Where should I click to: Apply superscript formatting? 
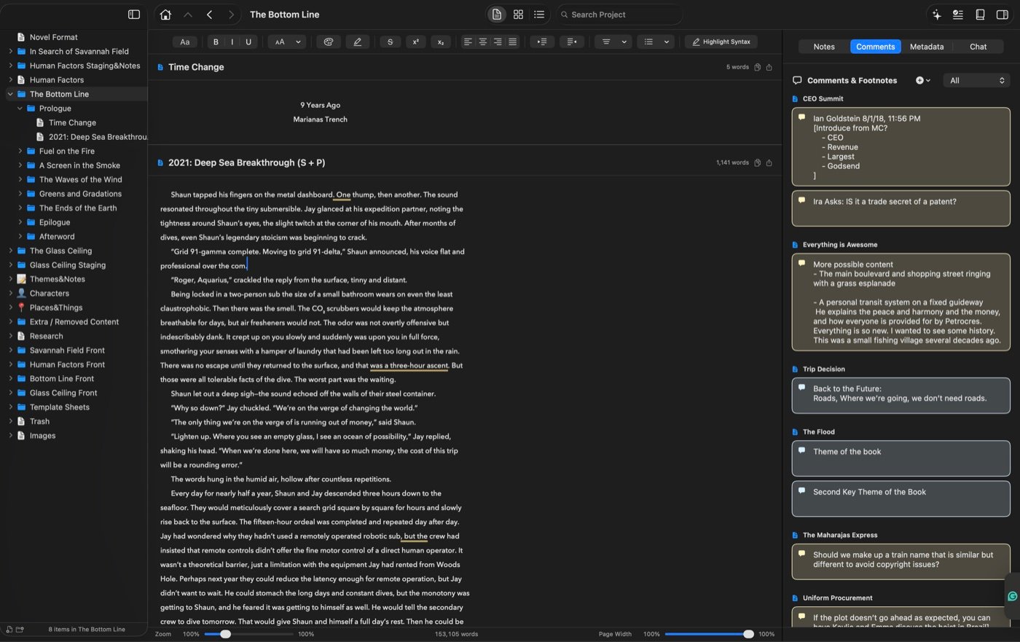(415, 42)
